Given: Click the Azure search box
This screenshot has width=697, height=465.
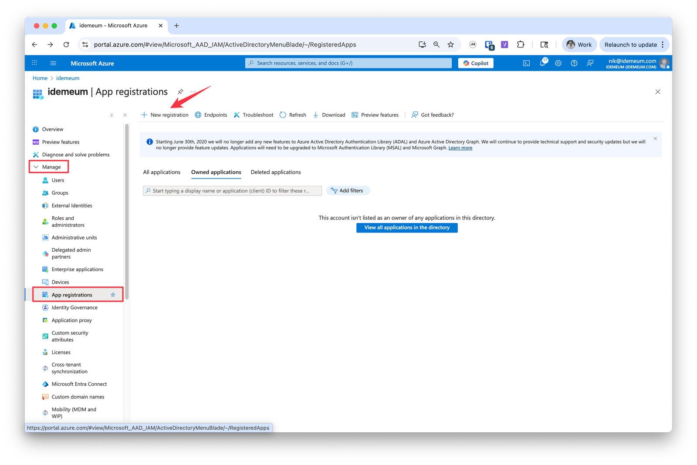Looking at the screenshot, I should (x=348, y=63).
